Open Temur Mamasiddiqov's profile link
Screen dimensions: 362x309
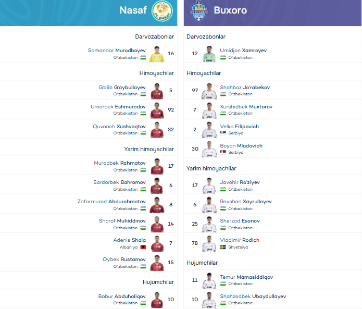point(246,277)
